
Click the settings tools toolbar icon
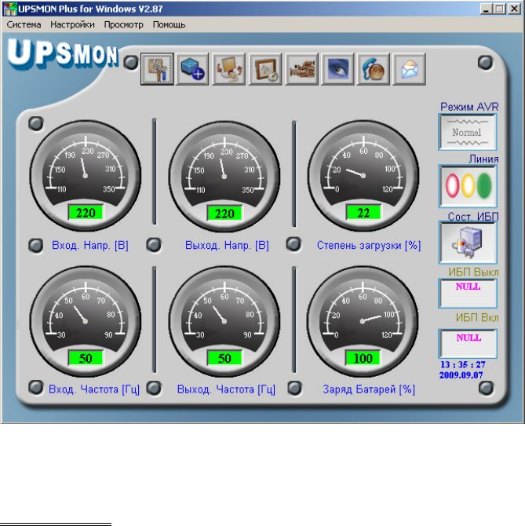157,69
